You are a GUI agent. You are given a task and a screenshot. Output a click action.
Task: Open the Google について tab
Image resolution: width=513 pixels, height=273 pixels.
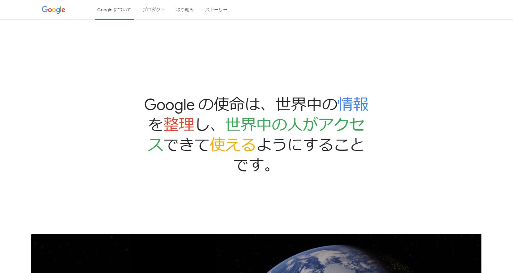tap(114, 10)
